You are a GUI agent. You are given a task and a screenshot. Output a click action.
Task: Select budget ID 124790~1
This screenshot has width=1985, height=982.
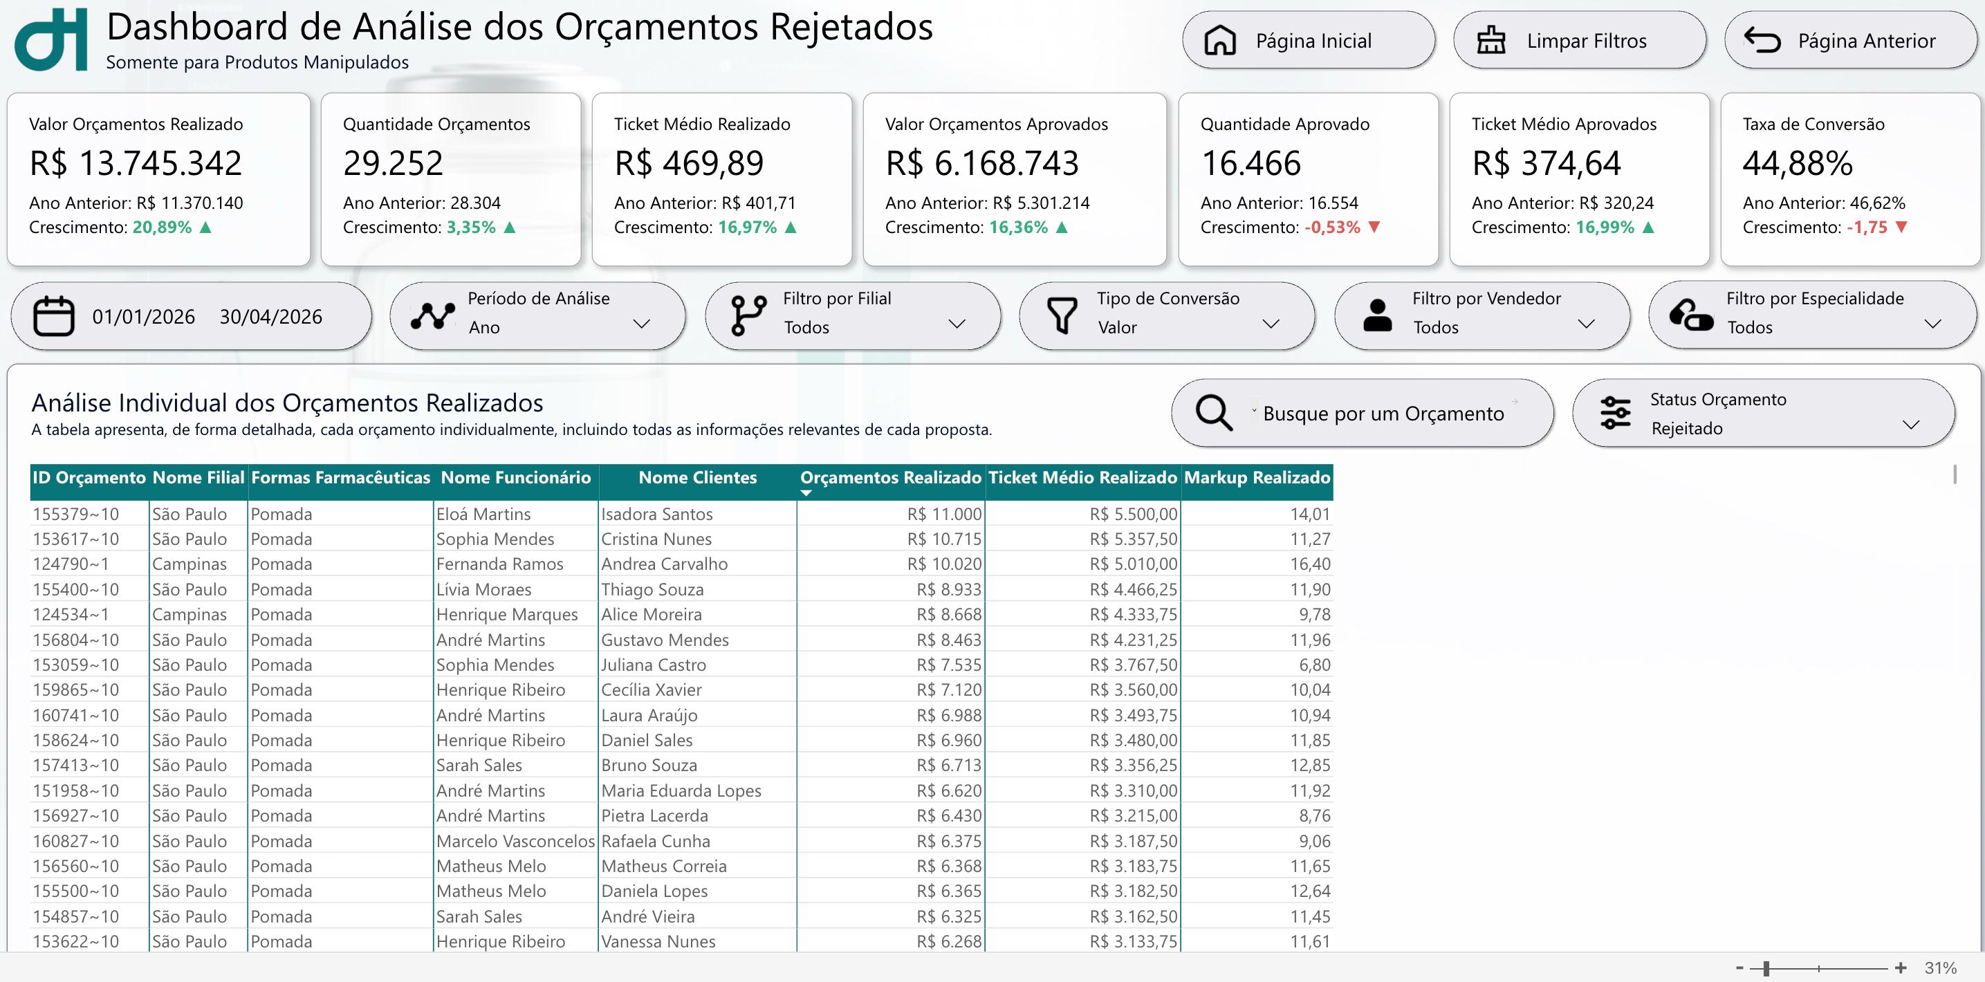pyautogui.click(x=71, y=564)
